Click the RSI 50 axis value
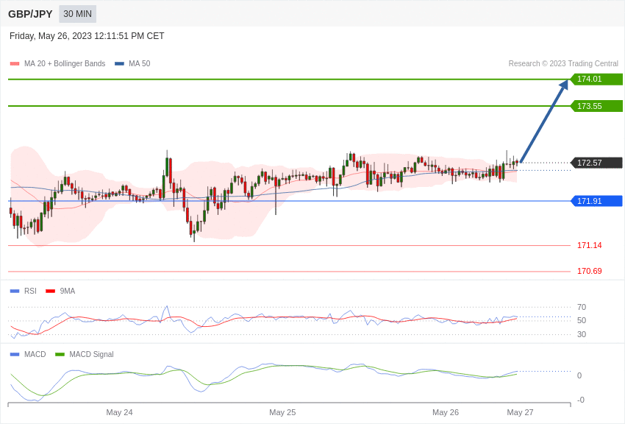 coord(582,320)
